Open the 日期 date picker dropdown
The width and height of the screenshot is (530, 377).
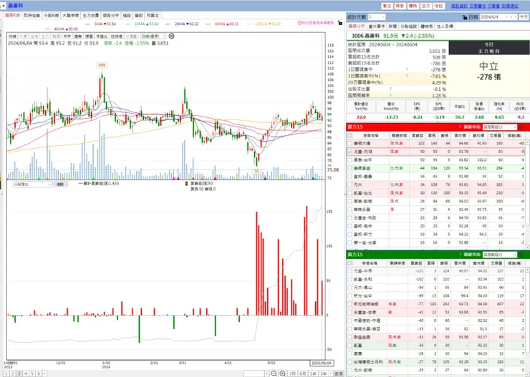[x=507, y=17]
